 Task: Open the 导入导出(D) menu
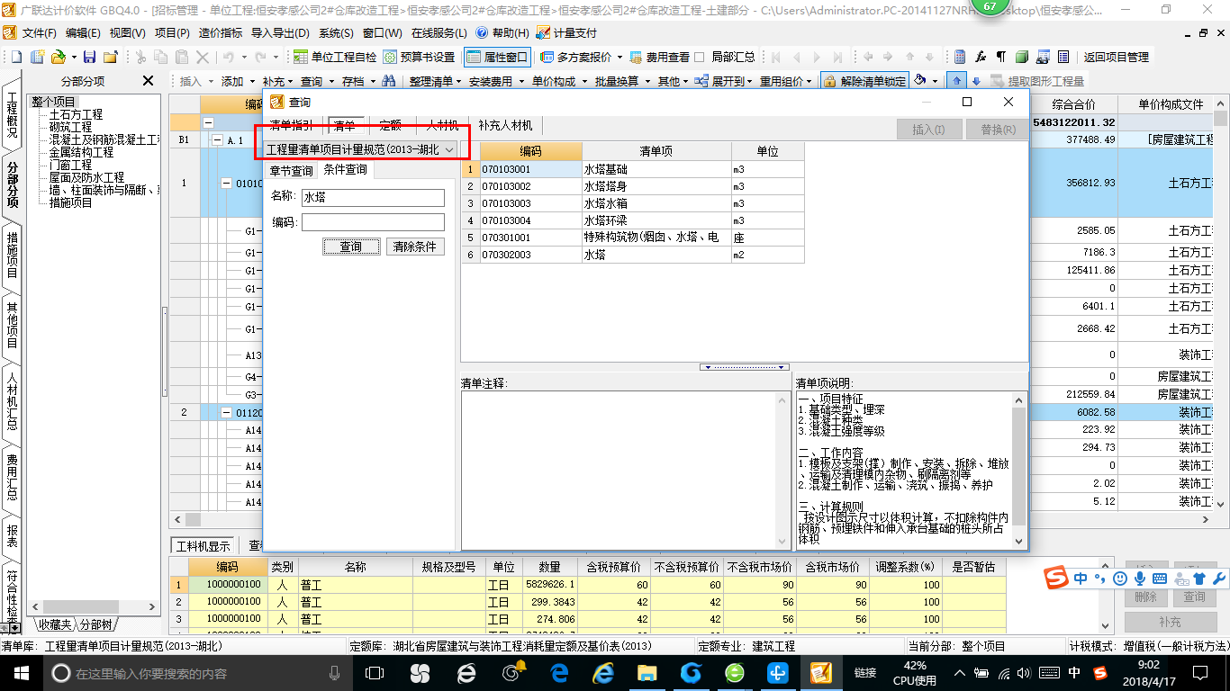pyautogui.click(x=279, y=32)
